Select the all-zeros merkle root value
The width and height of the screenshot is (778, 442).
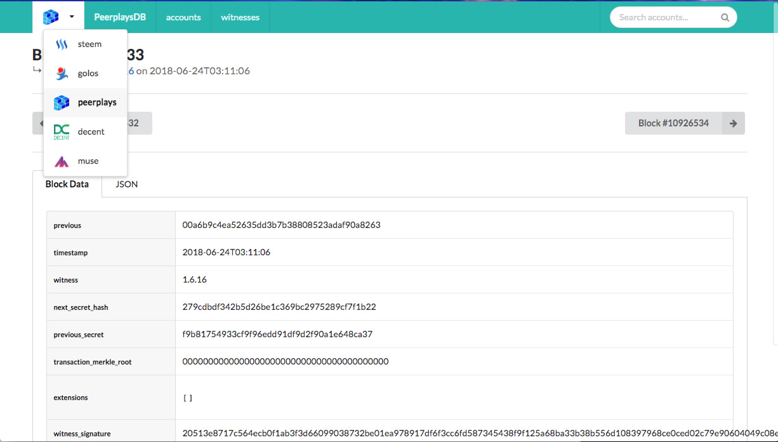point(286,361)
